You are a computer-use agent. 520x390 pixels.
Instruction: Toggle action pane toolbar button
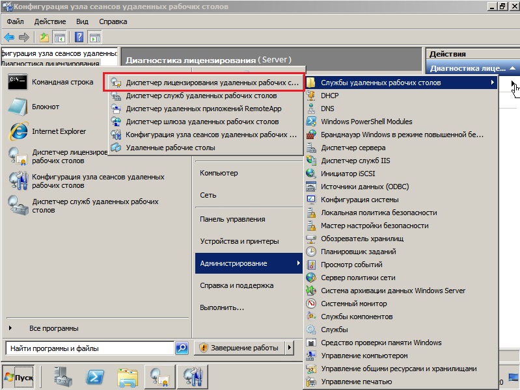[x=95, y=38]
